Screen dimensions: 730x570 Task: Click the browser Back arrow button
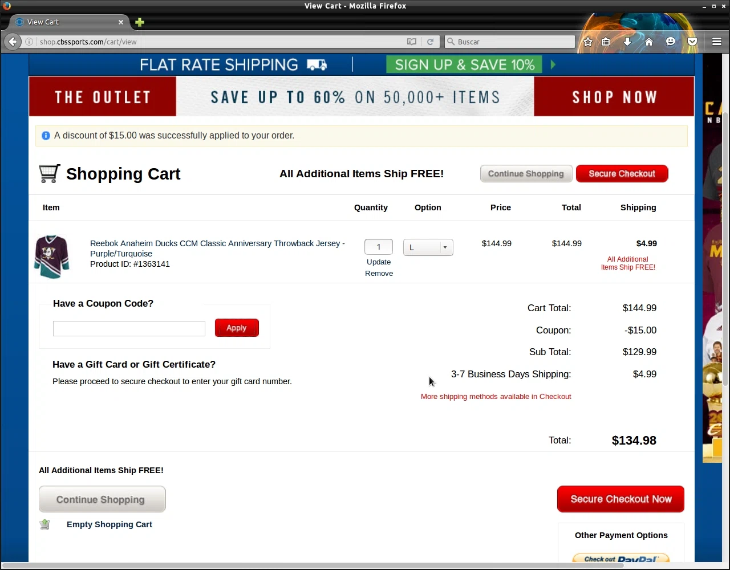click(13, 42)
